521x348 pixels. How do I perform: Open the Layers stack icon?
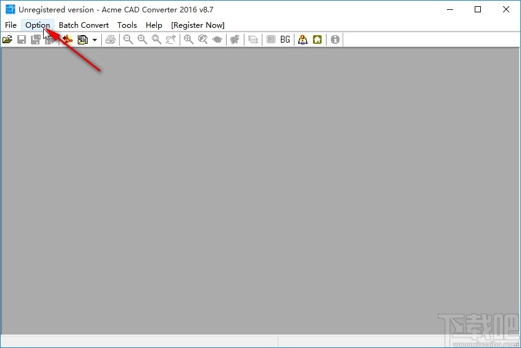[253, 39]
